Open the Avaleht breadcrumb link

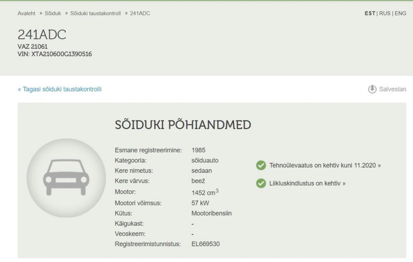(26, 13)
